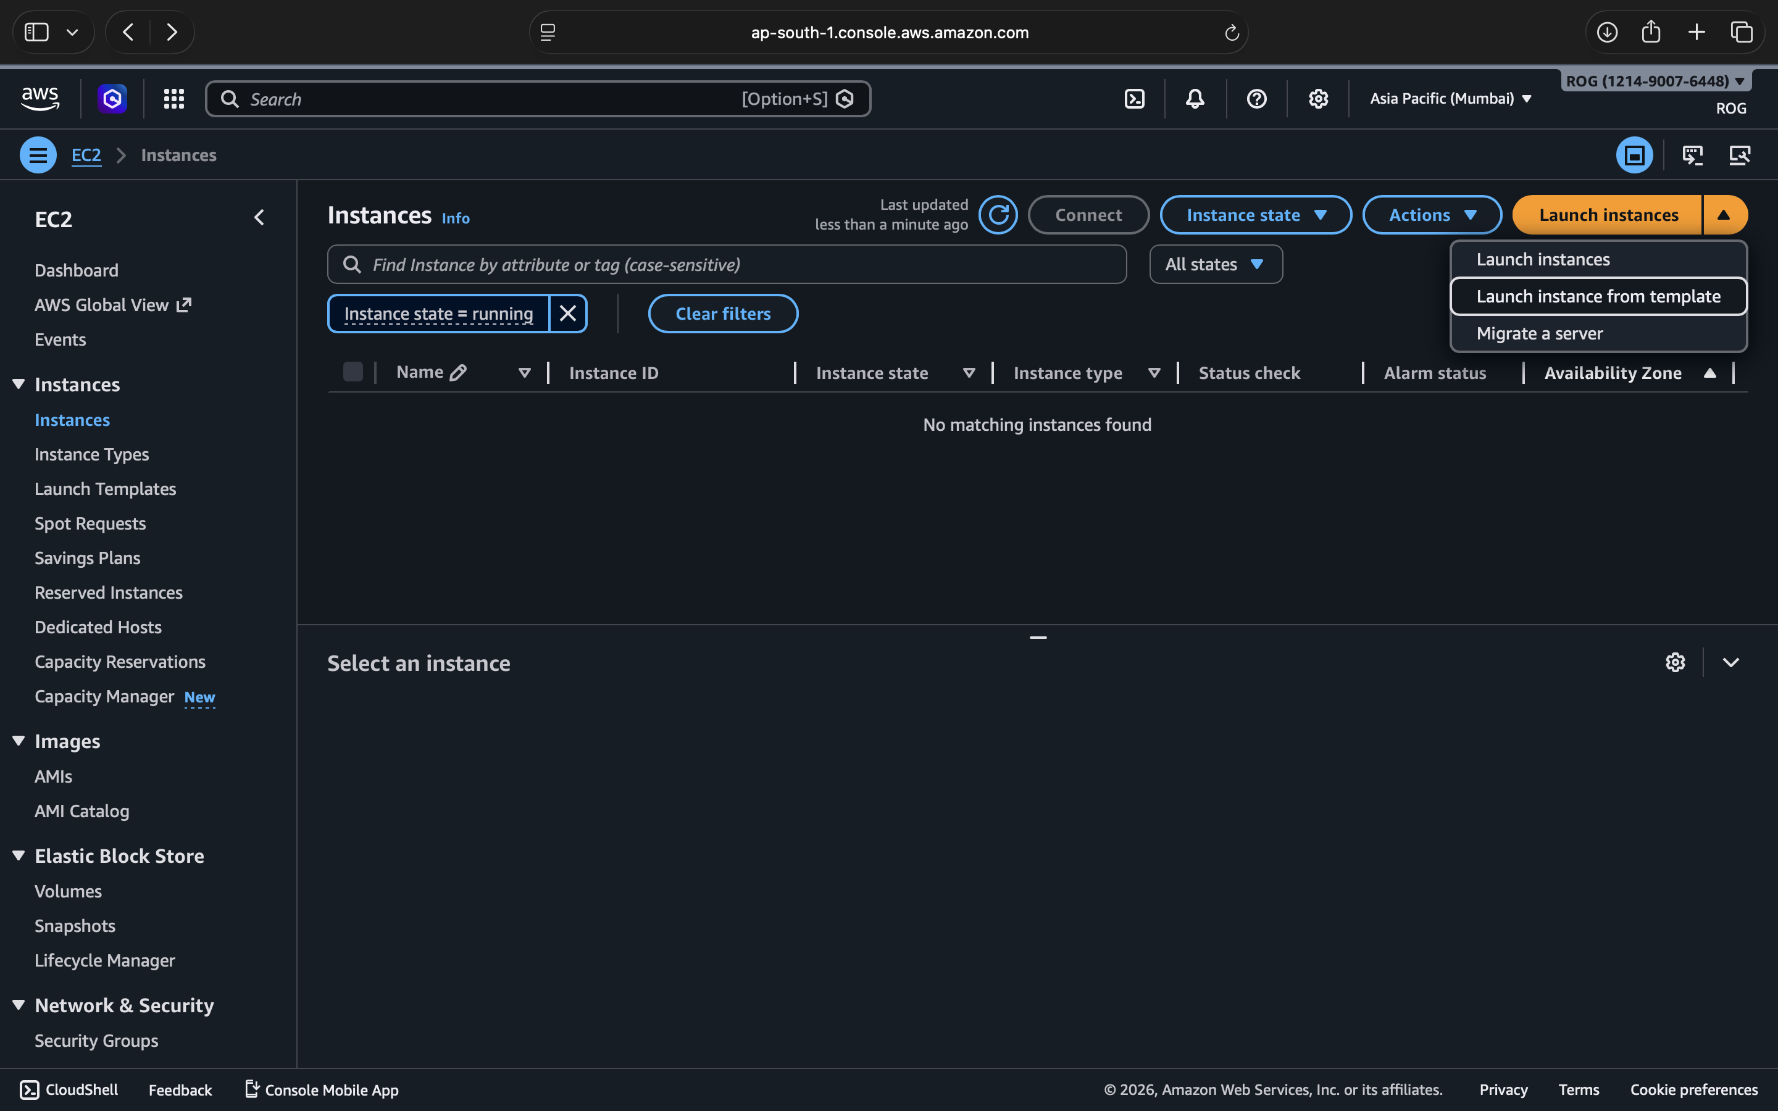The width and height of the screenshot is (1778, 1111).
Task: Toggle the hamburger navigation menu button
Action: pos(38,155)
